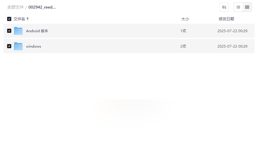Click the 002942_reed... breadcrumb folder
Screen dimensions: 259x152
(x=42, y=7)
